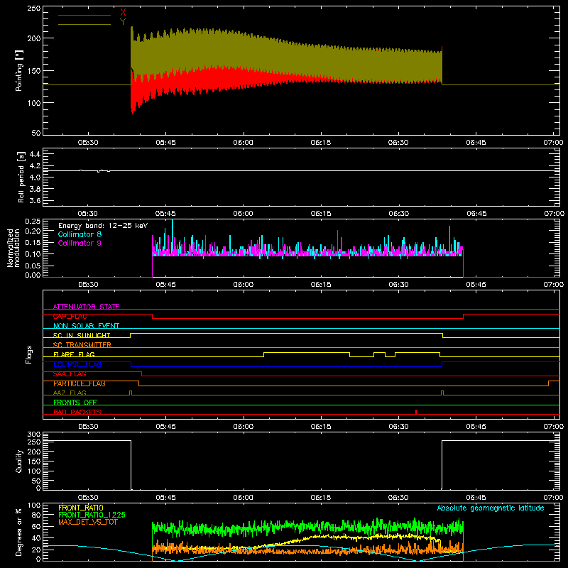Select the PARTICLE_FLAG label

pos(80,383)
